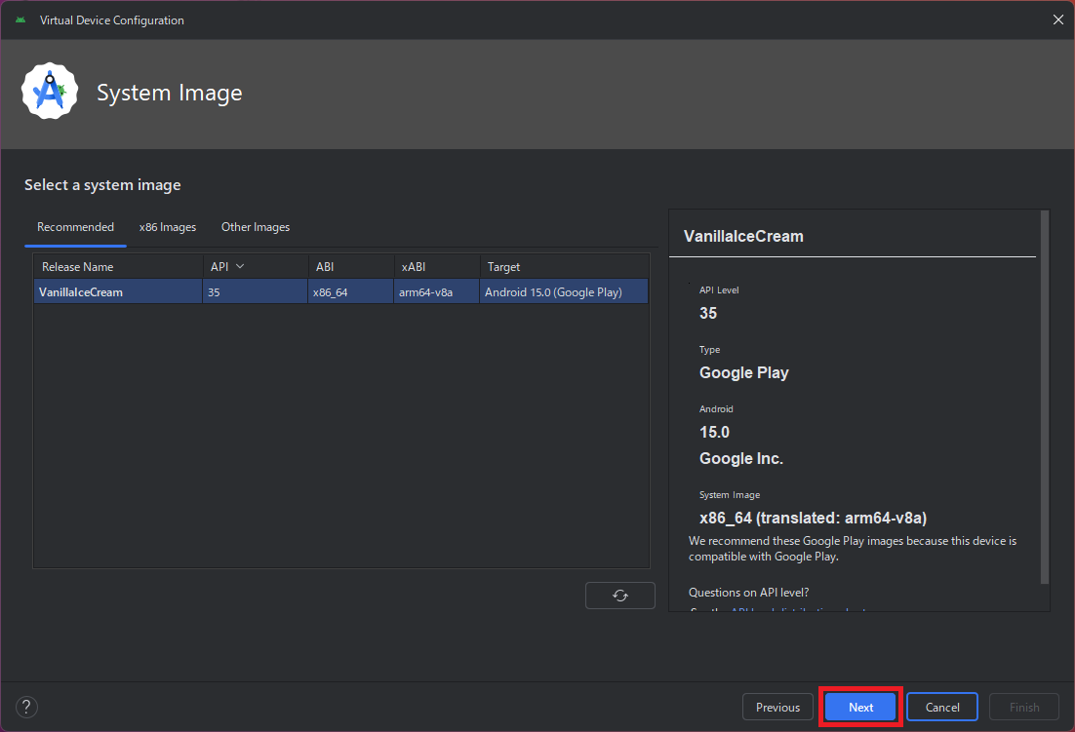Close the Virtual Device Configuration window

(1058, 19)
